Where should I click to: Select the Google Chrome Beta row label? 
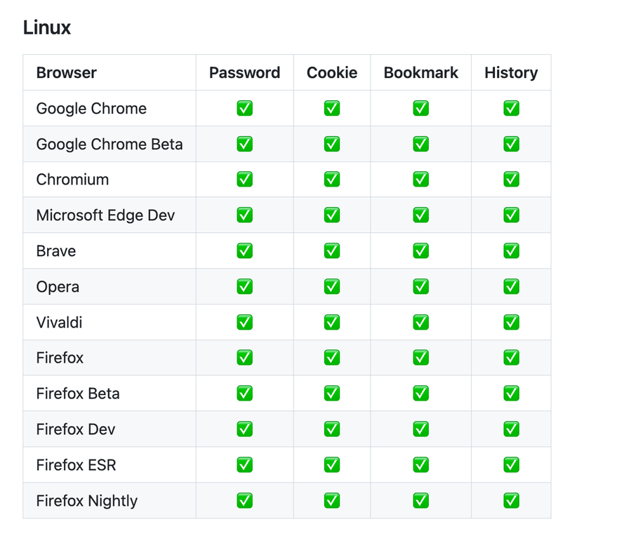(x=109, y=145)
